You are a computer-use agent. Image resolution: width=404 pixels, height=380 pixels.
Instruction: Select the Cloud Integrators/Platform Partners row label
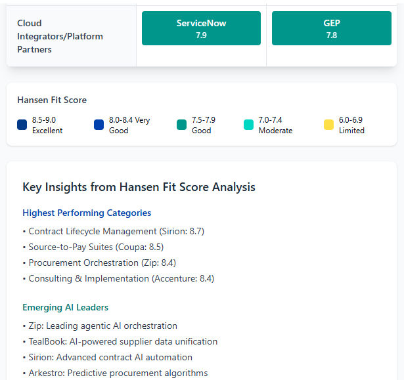pos(60,36)
